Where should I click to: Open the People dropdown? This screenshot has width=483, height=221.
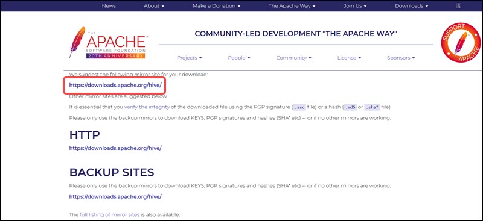pos(239,58)
